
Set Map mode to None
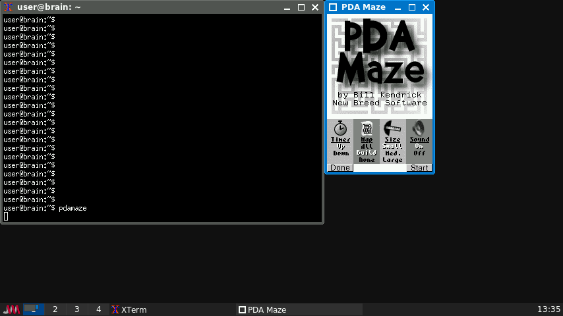click(367, 160)
